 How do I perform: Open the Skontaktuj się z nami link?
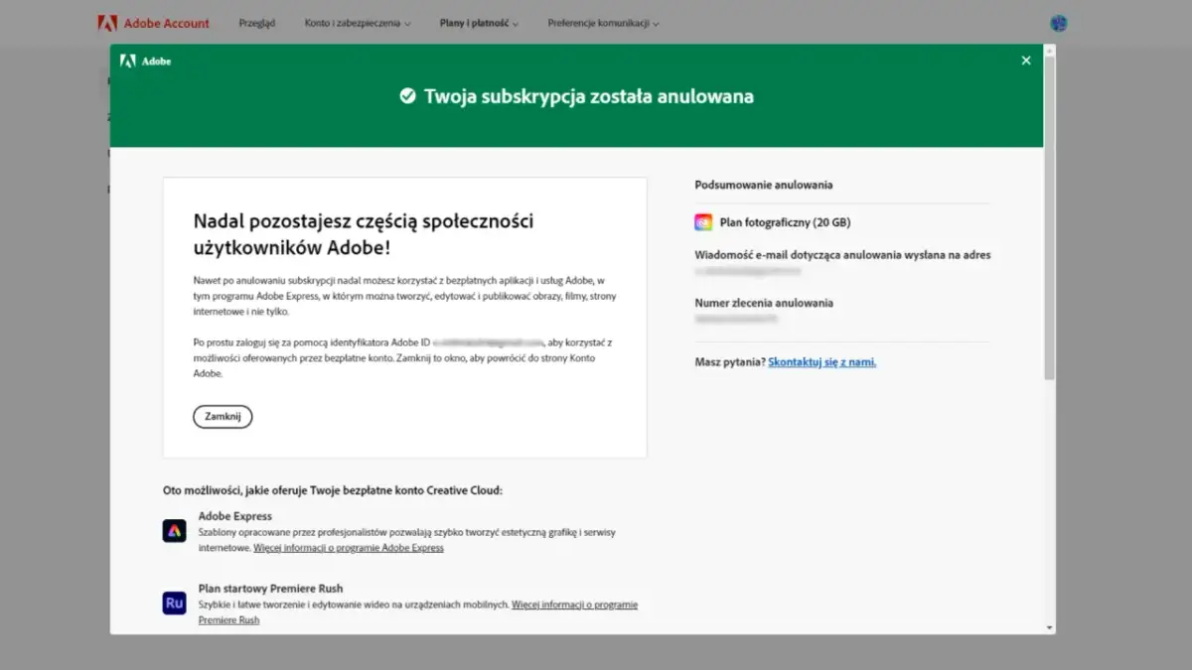(x=822, y=361)
